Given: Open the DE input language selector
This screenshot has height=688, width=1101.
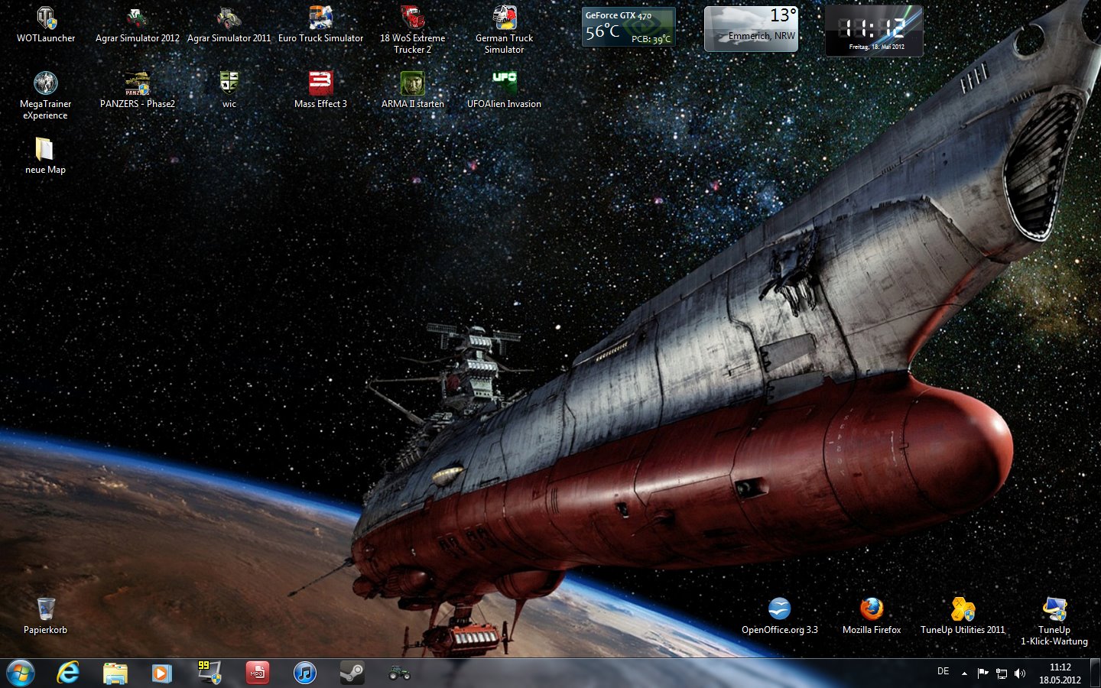Looking at the screenshot, I should click(943, 672).
